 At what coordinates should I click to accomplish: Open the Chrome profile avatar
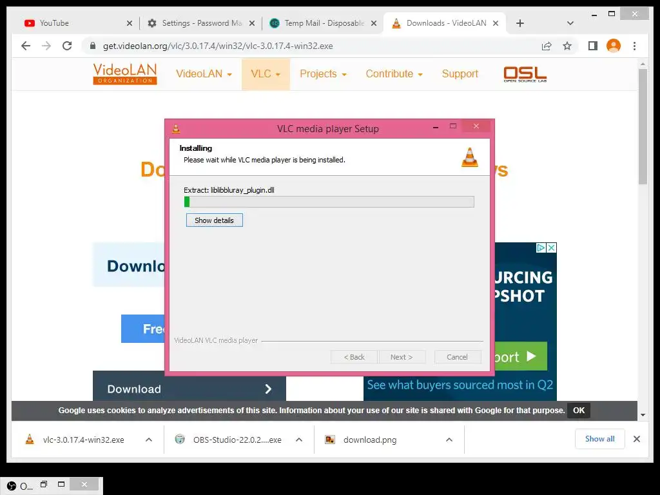point(614,46)
